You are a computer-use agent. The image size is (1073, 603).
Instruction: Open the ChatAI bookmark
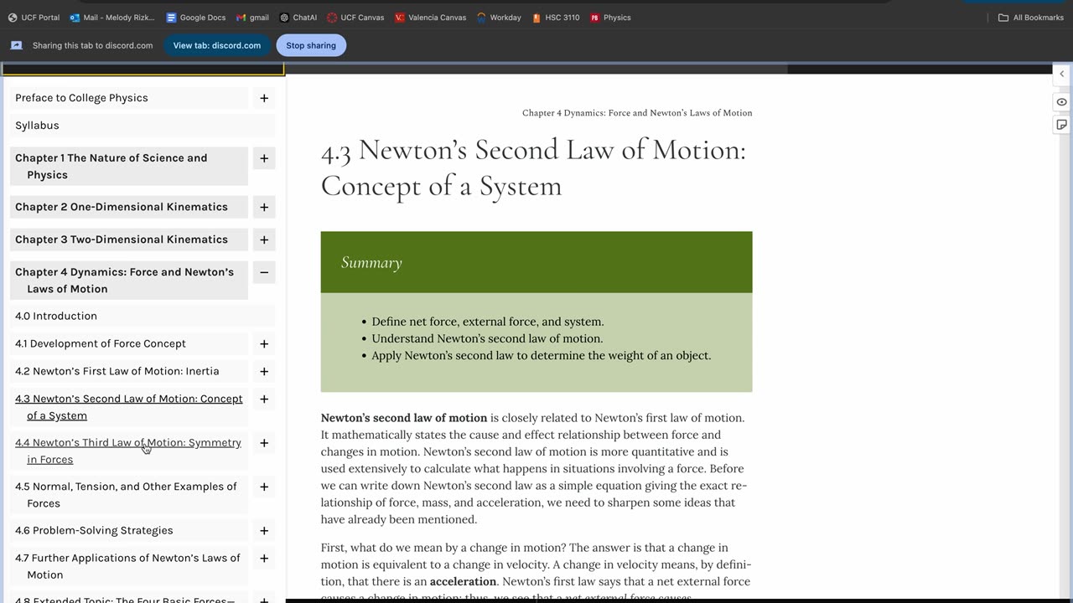pos(298,18)
